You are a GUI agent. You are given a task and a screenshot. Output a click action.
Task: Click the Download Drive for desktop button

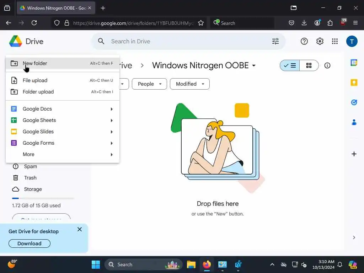[x=30, y=243]
